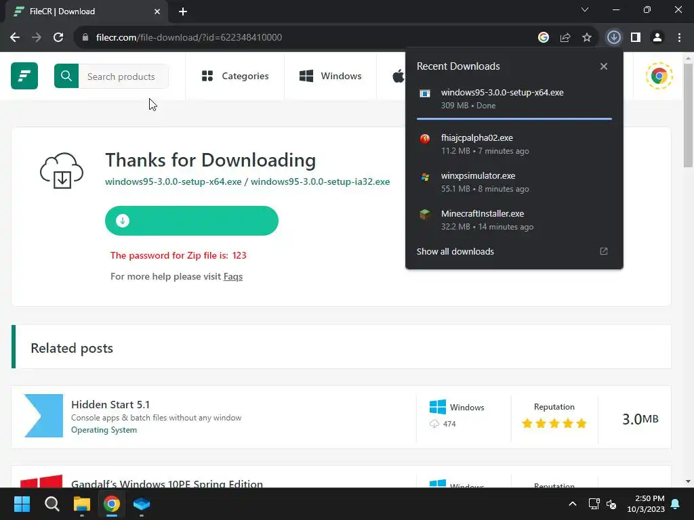Open the Hidden Start 5.1 post
This screenshot has height=520, width=694.
(110, 405)
